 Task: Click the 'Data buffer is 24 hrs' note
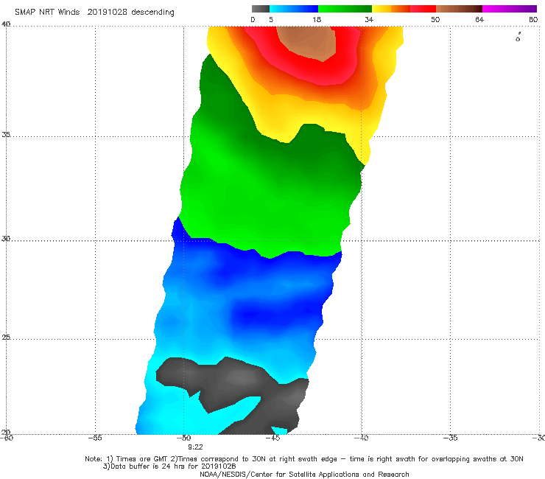169,466
